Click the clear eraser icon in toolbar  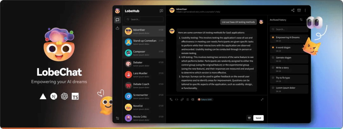click(193, 99)
